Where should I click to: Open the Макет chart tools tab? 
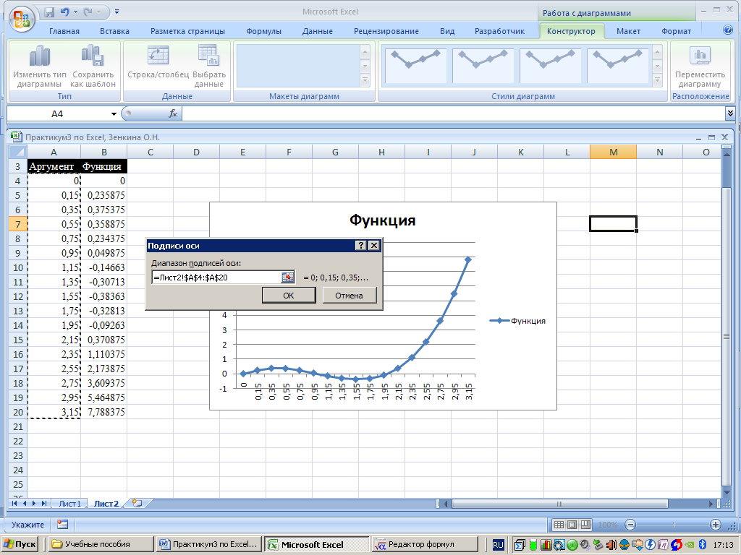click(628, 31)
